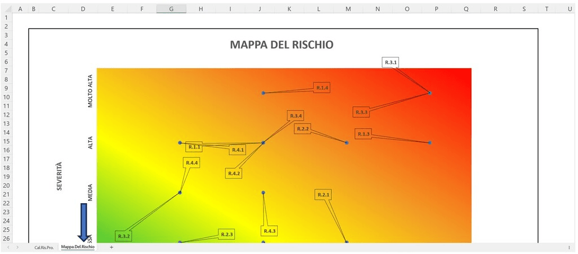
Task: Click the SEVERITÀ axis title
Action: click(x=59, y=176)
